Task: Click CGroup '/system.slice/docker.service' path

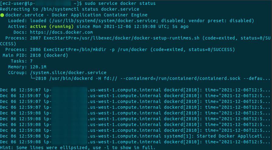Action: coord(68,73)
